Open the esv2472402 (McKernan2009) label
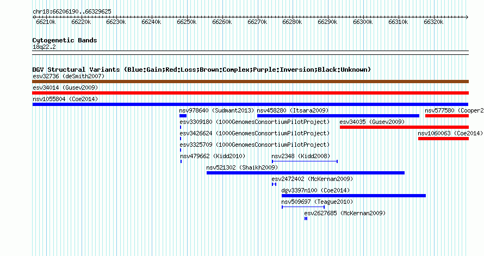Viewport: 484px width, 256px height. pyautogui.click(x=312, y=179)
